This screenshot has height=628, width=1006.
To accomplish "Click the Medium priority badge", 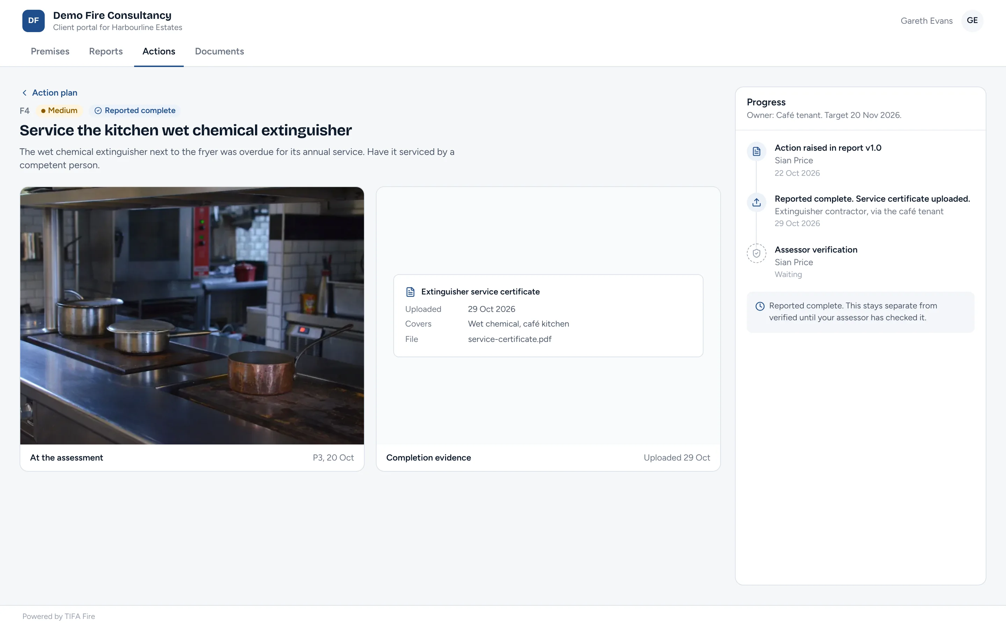I will pos(59,111).
